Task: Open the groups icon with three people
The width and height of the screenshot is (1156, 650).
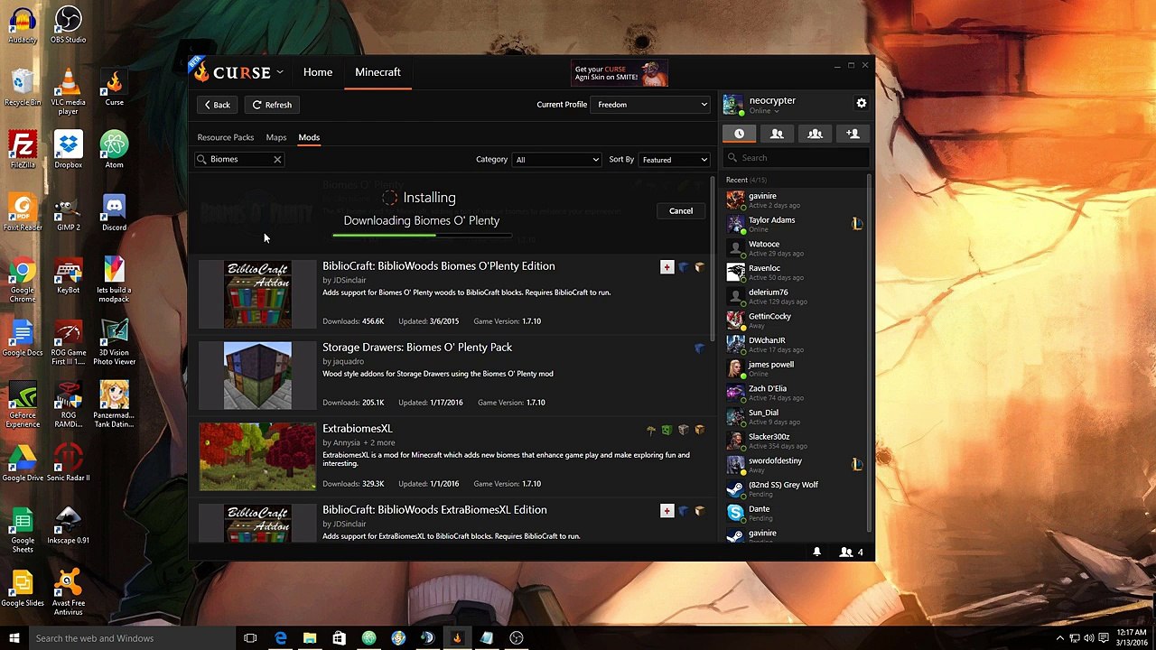Action: point(815,134)
